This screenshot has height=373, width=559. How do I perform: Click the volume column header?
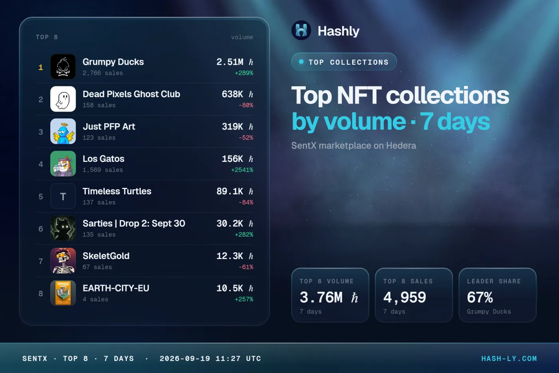(x=242, y=37)
